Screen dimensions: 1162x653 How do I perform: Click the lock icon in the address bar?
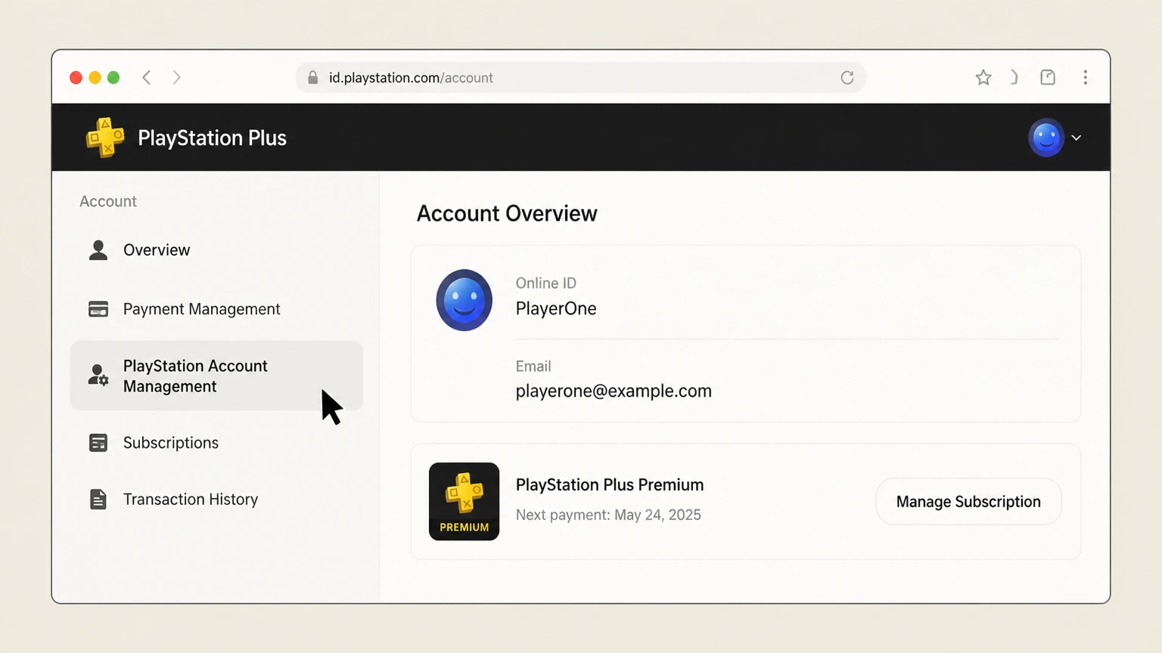312,77
